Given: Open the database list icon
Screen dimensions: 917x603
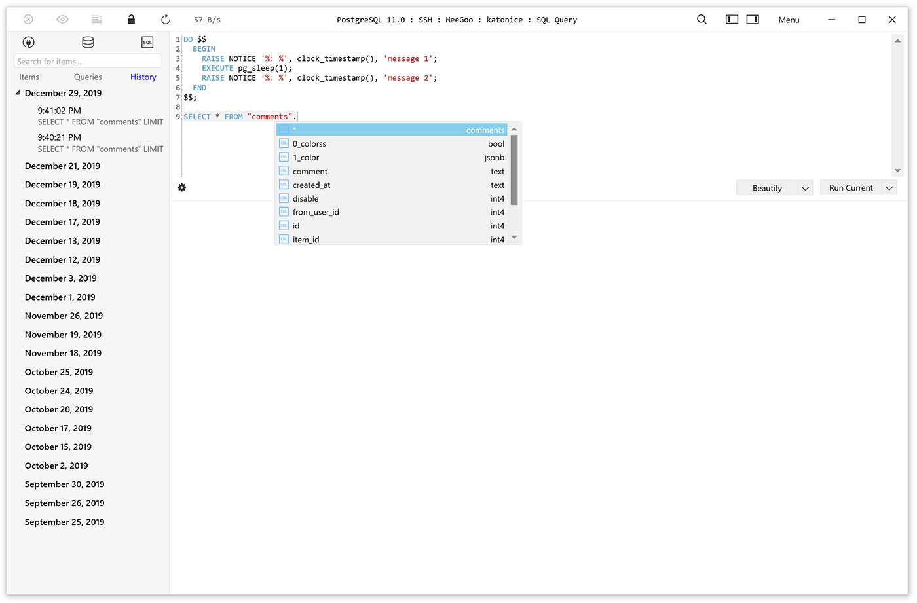Looking at the screenshot, I should coord(88,43).
